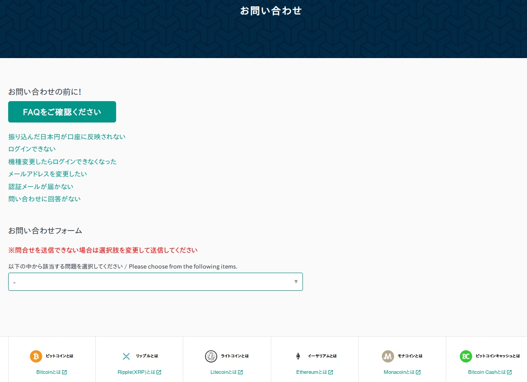Click the モナコインとは heading
527x382 pixels.
point(410,356)
